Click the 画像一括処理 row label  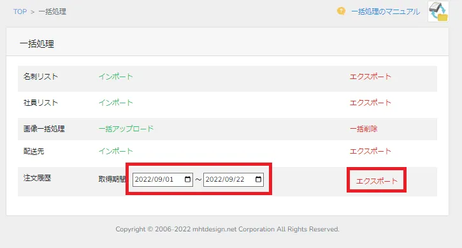(44, 129)
